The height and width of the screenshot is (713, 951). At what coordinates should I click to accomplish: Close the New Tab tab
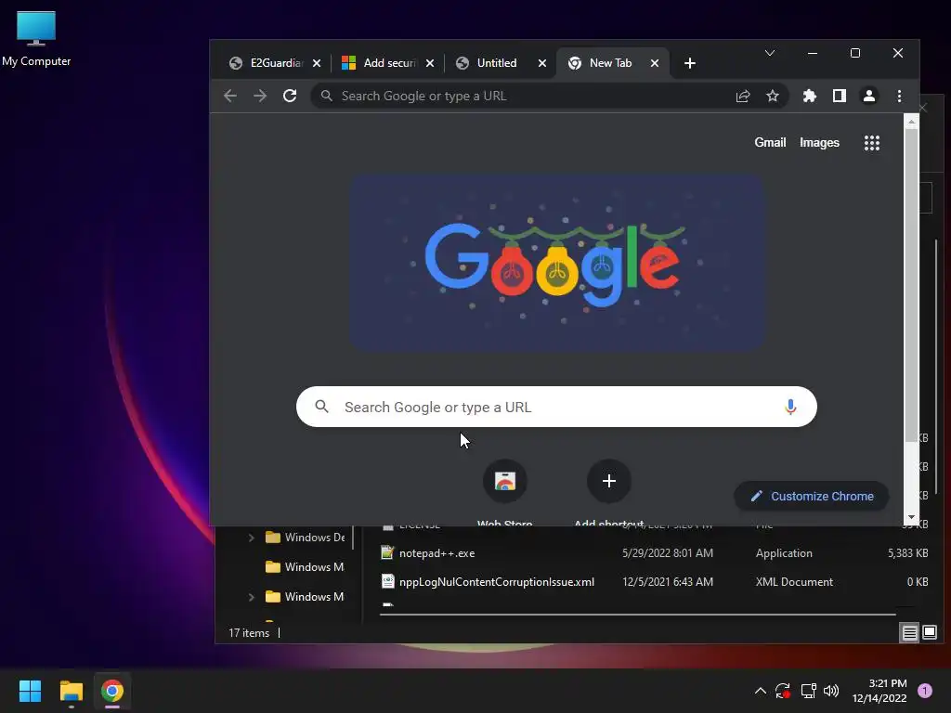655,63
